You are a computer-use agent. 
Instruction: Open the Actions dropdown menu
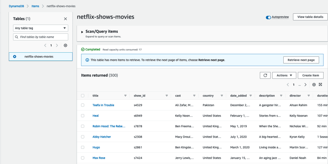pos(284,75)
